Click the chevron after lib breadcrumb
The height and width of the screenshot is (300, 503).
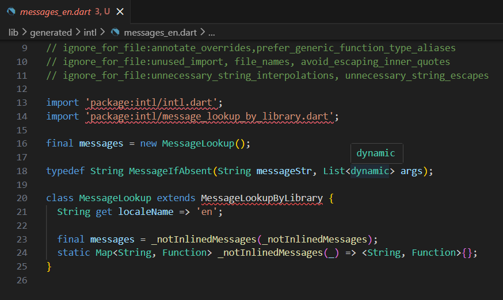pyautogui.click(x=24, y=32)
